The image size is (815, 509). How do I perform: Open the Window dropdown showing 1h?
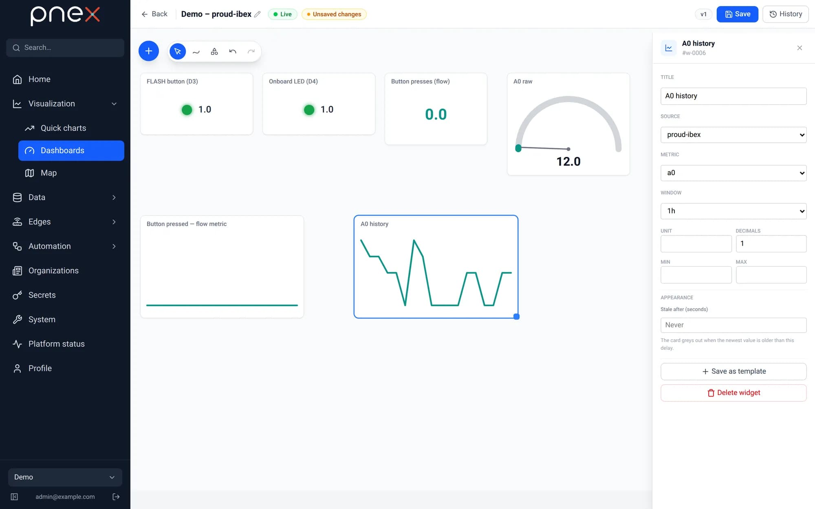[x=733, y=211]
